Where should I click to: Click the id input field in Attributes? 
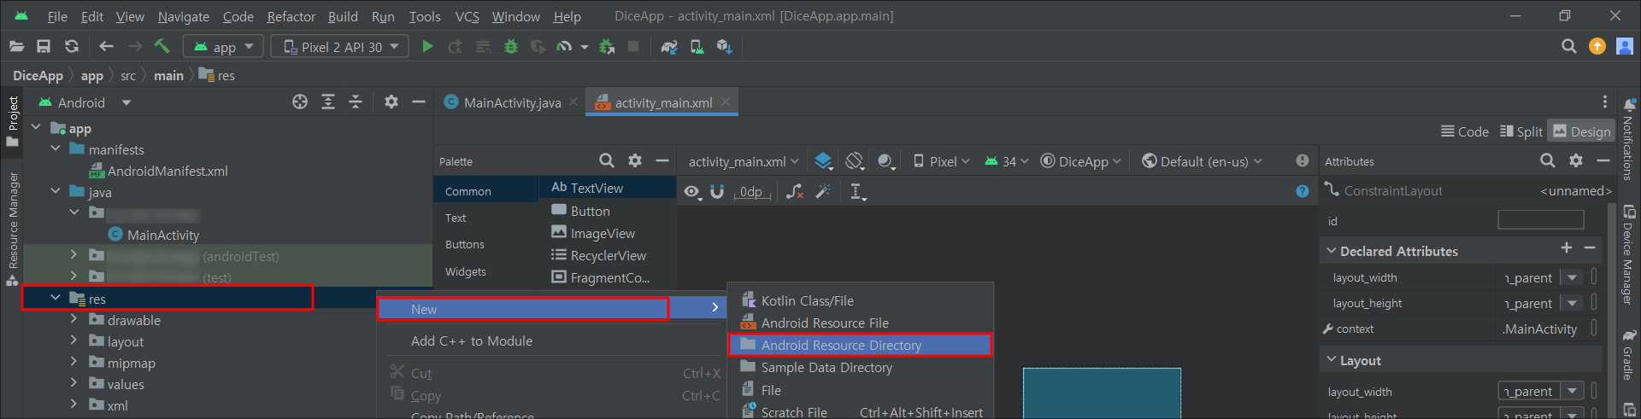tap(1541, 220)
